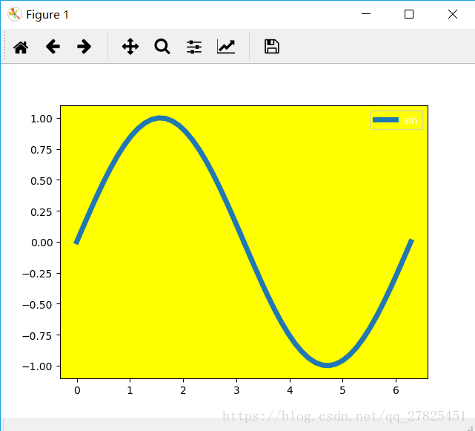
Task: Click the peak of the blue sine curve
Action: pyautogui.click(x=160, y=118)
